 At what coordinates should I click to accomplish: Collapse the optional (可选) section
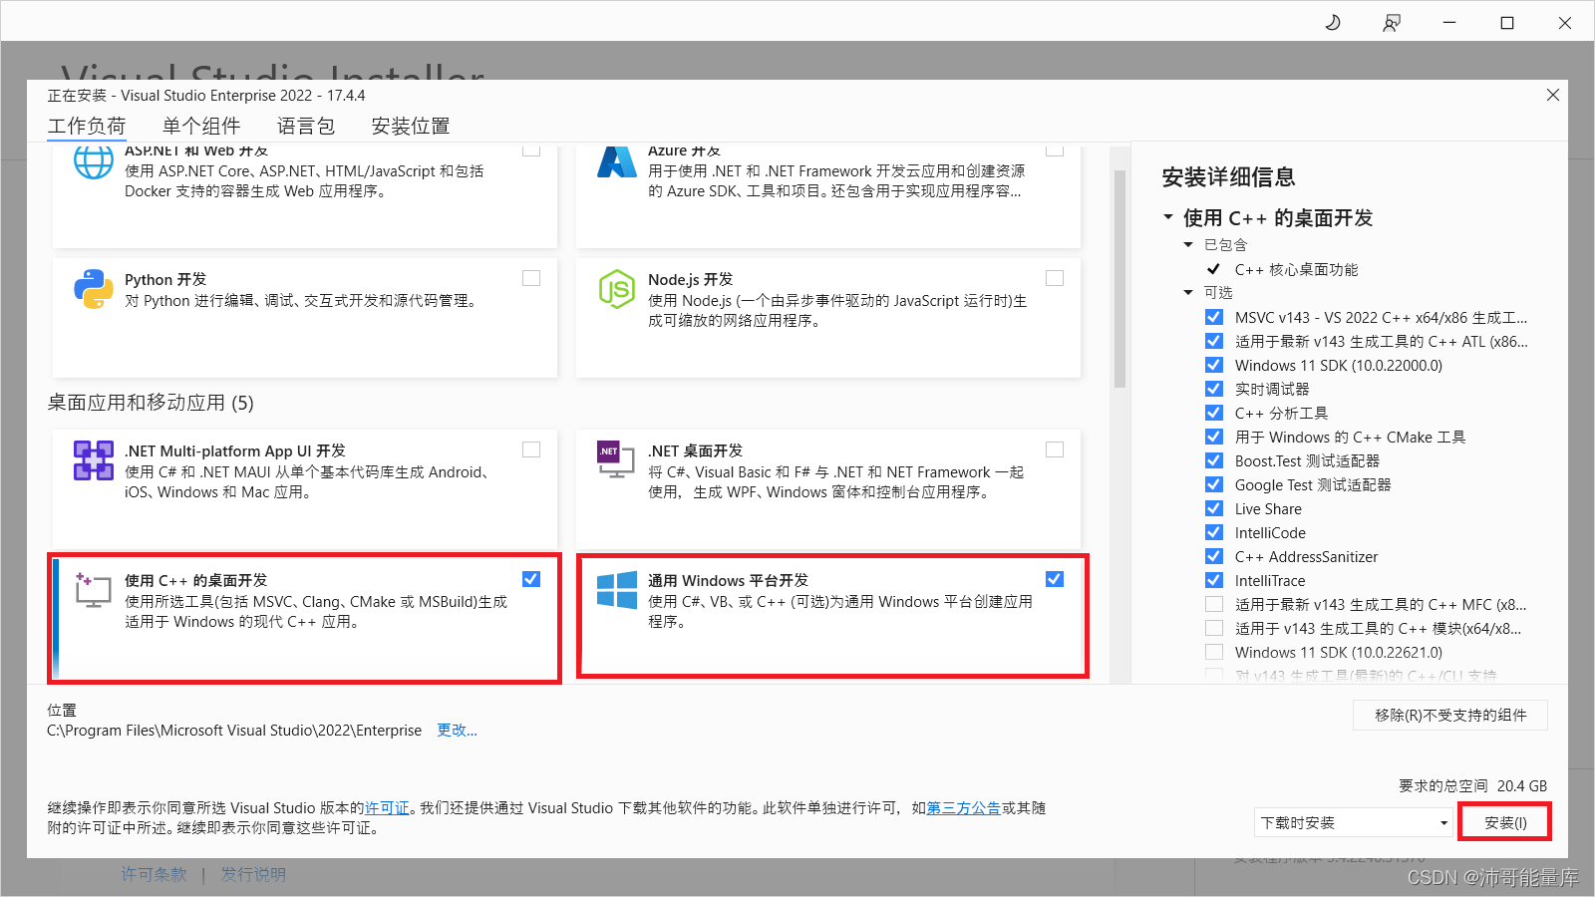1188,292
